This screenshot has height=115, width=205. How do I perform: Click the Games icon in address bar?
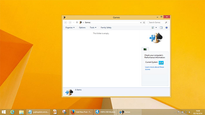(81, 22)
